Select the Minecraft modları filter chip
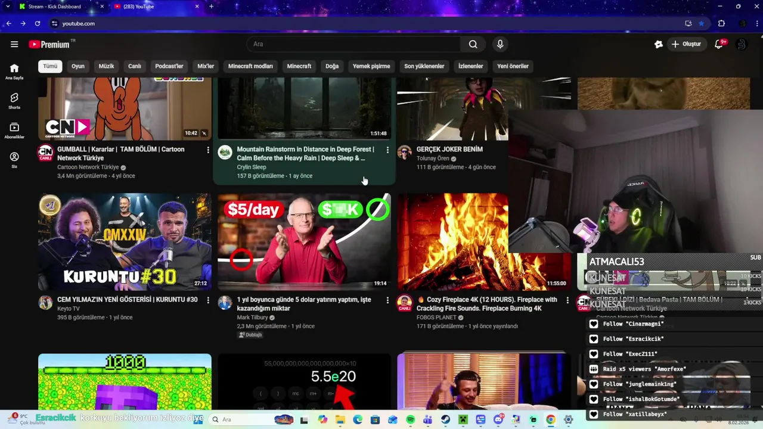The width and height of the screenshot is (763, 429). point(250,66)
